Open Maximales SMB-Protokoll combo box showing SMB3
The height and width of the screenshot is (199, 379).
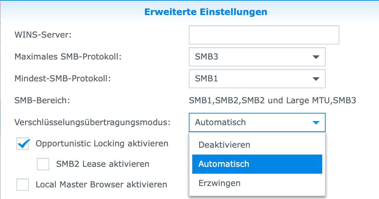pyautogui.click(x=257, y=57)
